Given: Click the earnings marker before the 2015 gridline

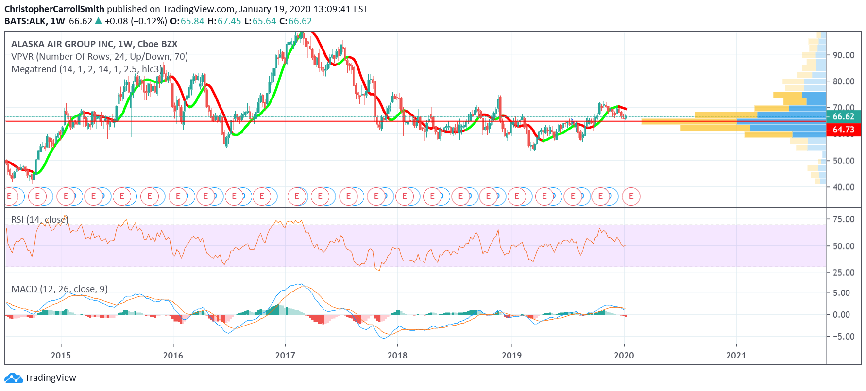Looking at the screenshot, I should pyautogui.click(x=37, y=196).
